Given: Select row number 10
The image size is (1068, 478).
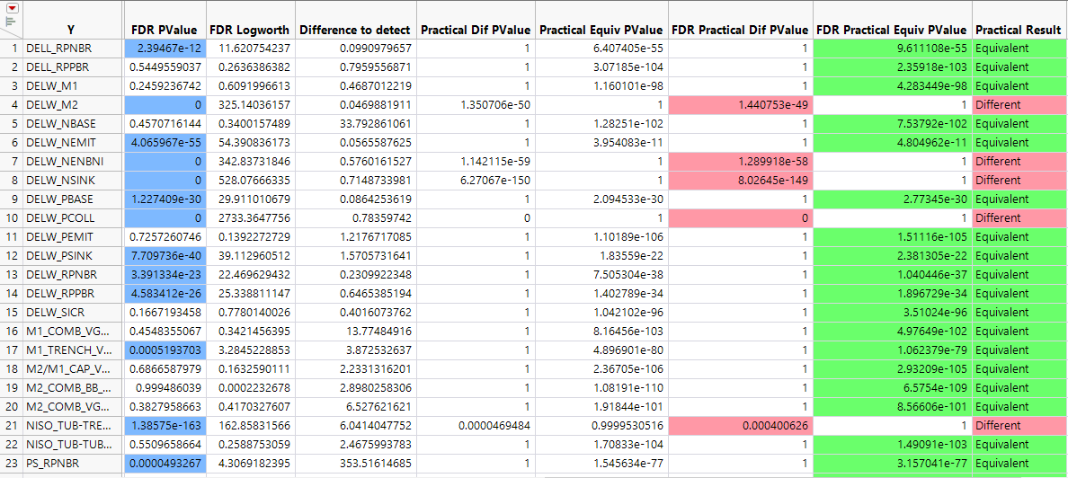Looking at the screenshot, I should click(x=11, y=218).
